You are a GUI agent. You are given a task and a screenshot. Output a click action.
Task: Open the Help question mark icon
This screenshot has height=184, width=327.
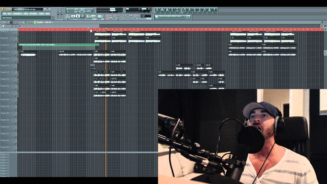(x=214, y=10)
